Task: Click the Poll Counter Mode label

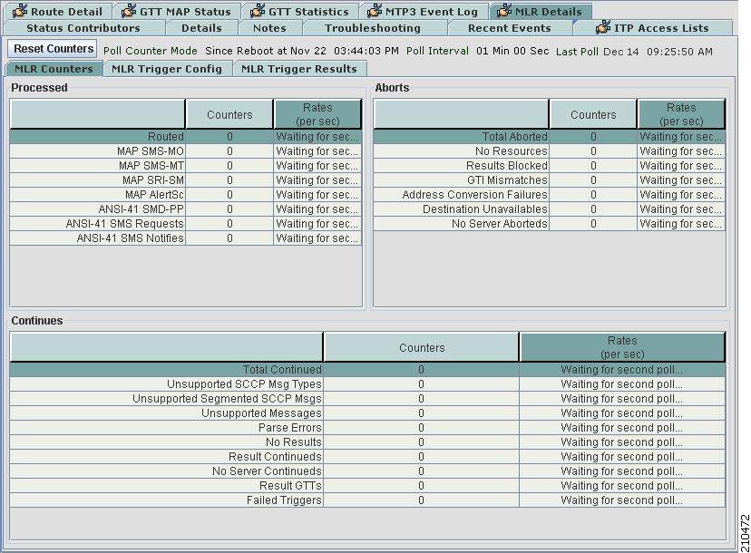Action: click(x=151, y=51)
